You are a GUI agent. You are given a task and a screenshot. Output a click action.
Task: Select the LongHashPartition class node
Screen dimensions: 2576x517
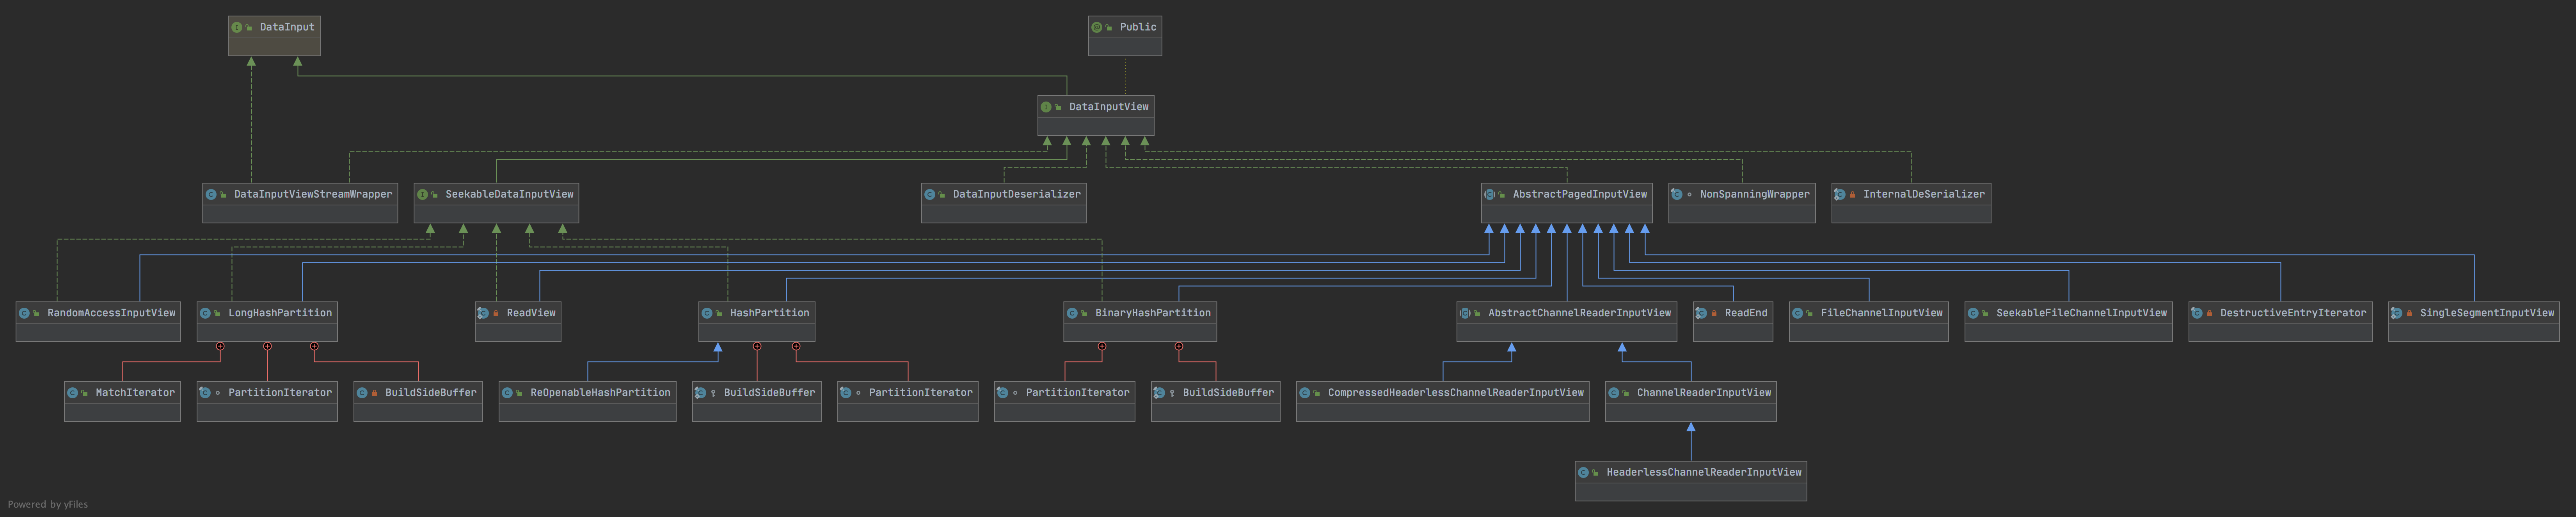point(267,321)
